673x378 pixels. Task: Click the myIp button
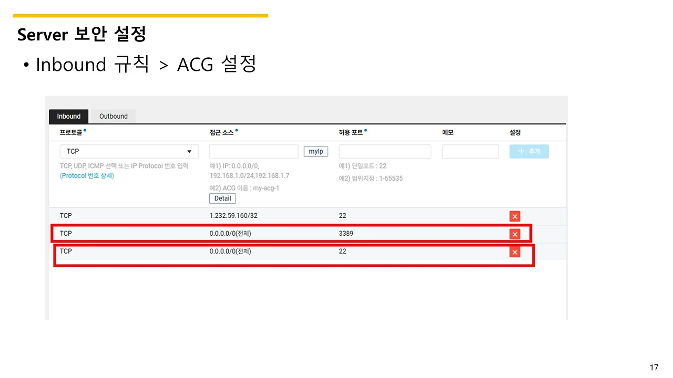(x=316, y=151)
